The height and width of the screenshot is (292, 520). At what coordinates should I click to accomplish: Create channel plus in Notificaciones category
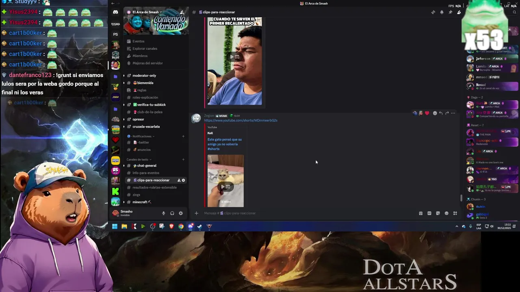coord(183,136)
